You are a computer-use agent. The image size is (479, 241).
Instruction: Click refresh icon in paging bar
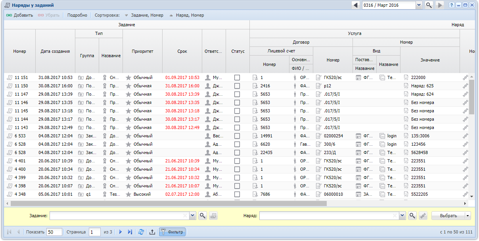click(x=141, y=232)
